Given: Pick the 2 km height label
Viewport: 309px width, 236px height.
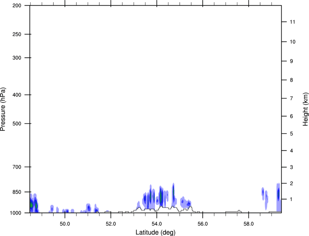Looking at the screenshot, I should tap(291, 183).
